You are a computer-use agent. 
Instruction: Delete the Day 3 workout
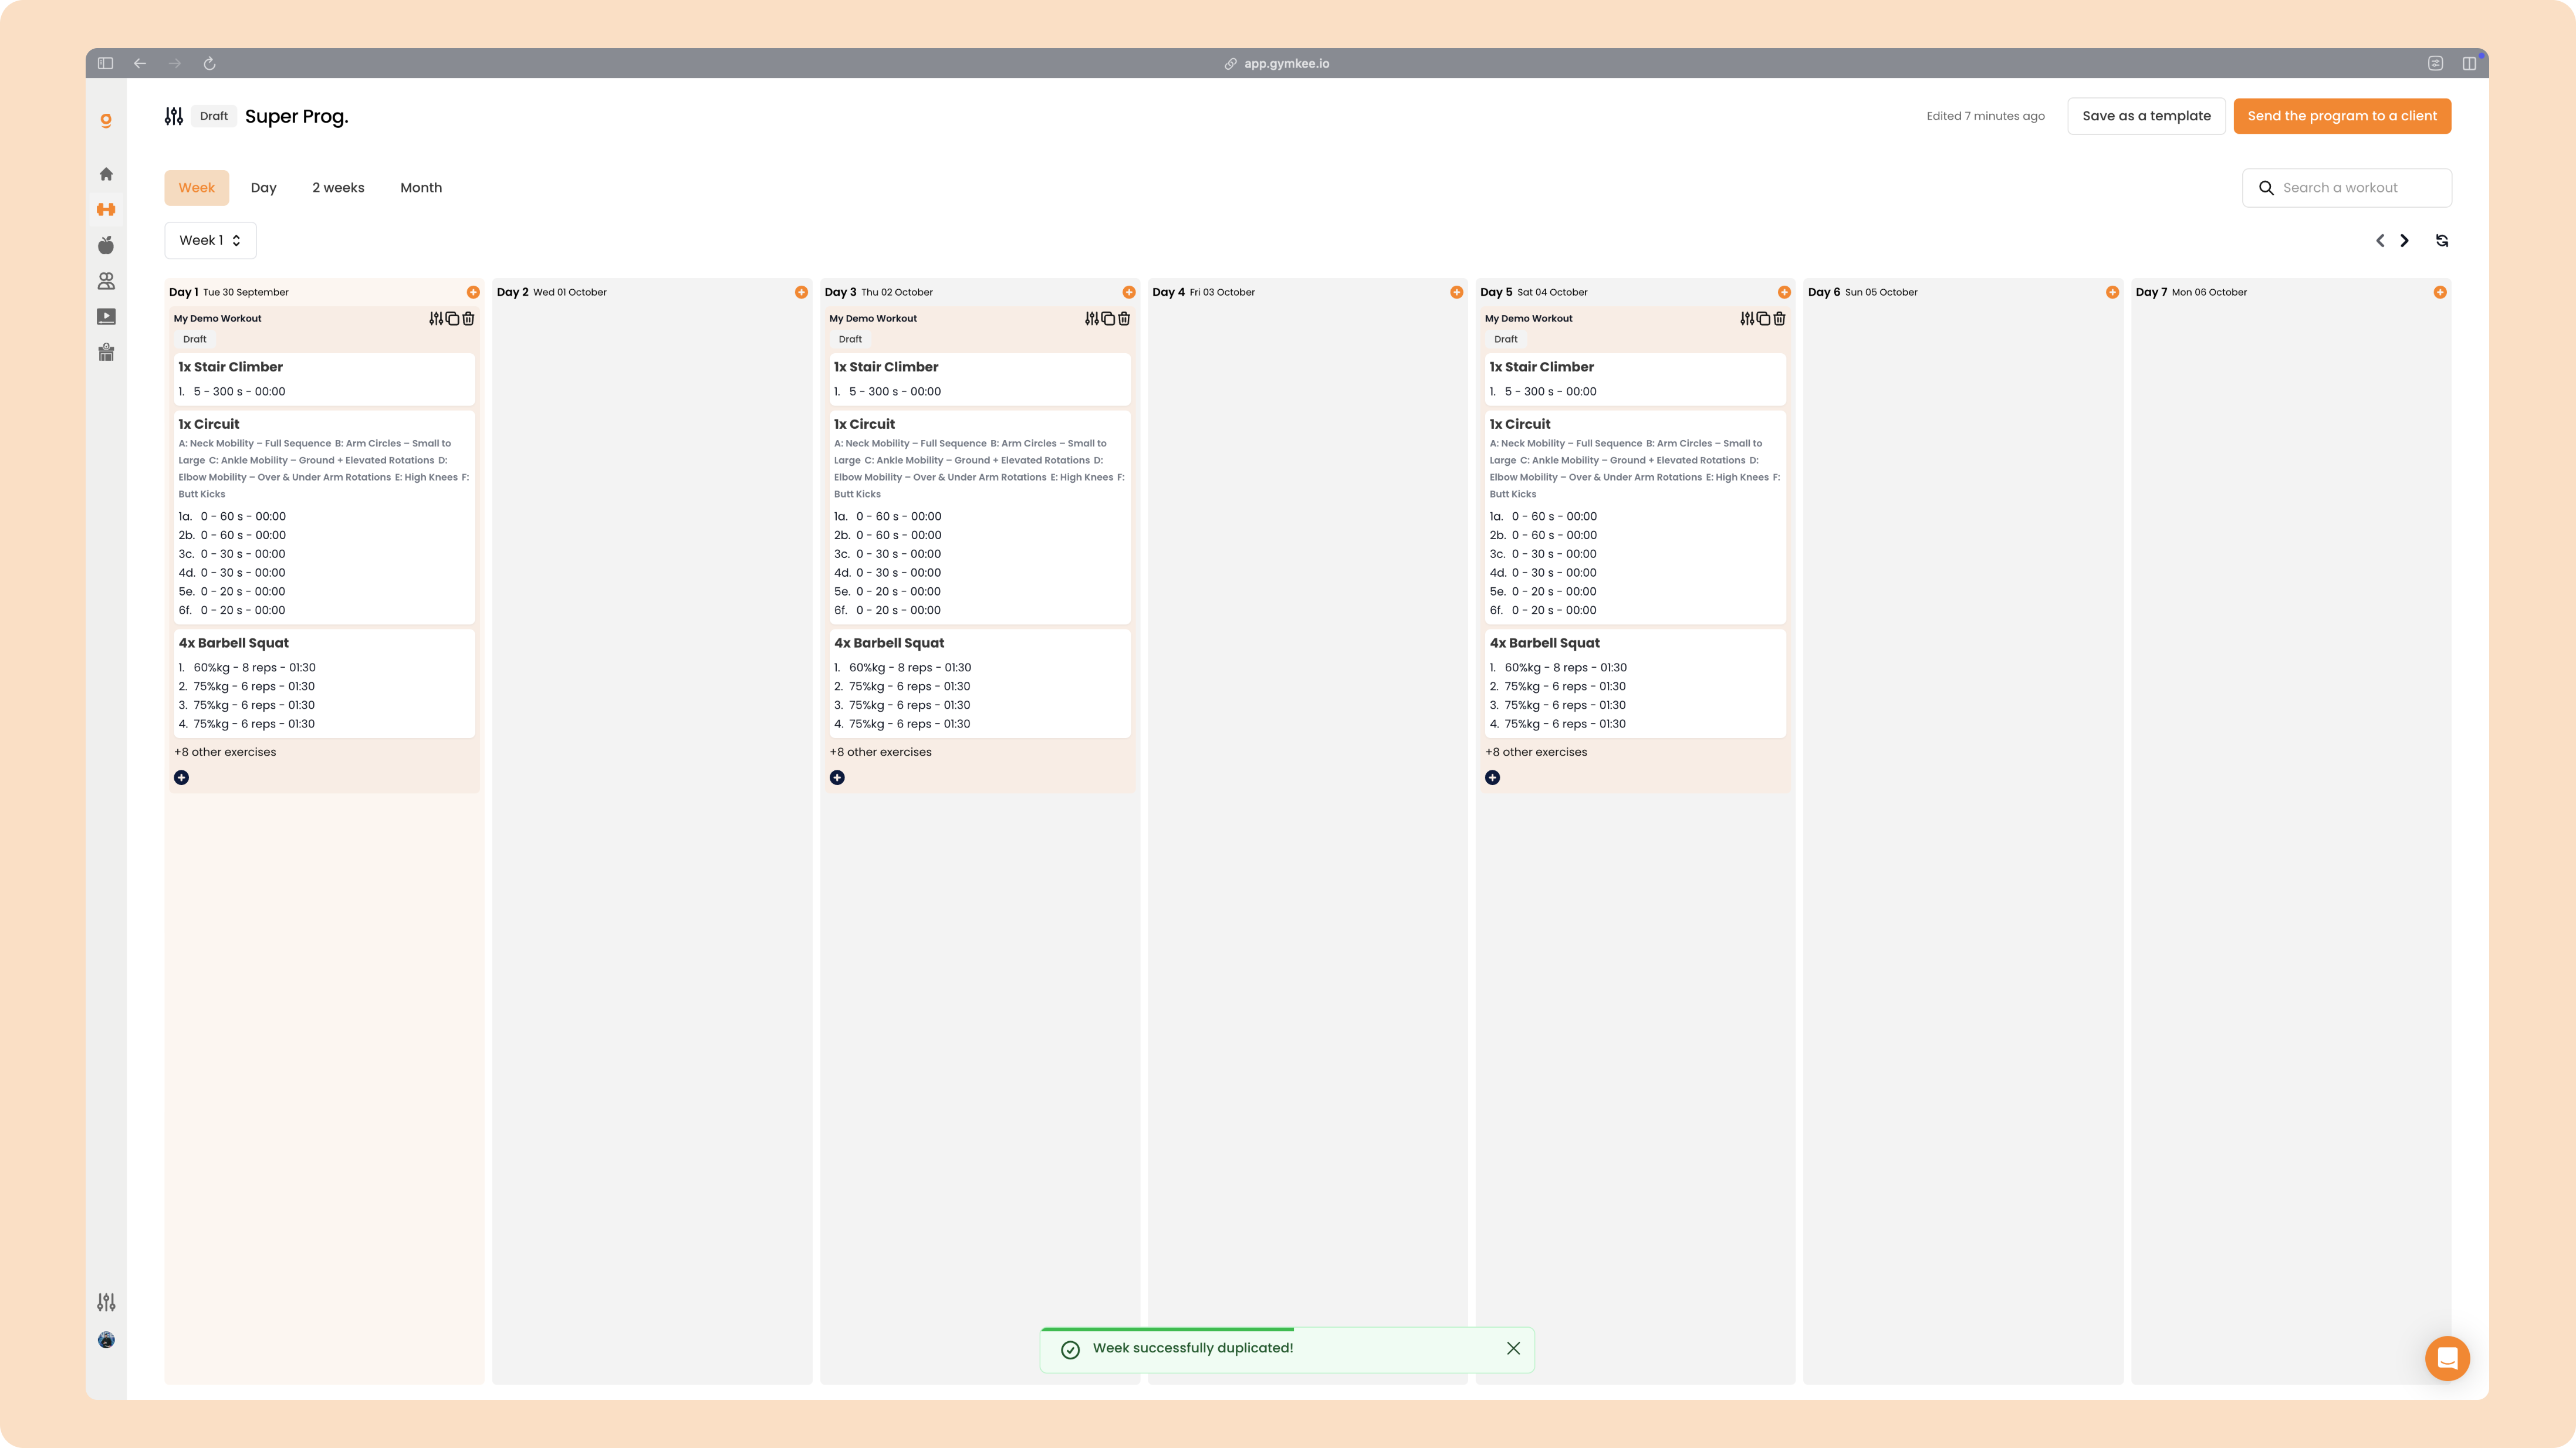(x=1124, y=318)
